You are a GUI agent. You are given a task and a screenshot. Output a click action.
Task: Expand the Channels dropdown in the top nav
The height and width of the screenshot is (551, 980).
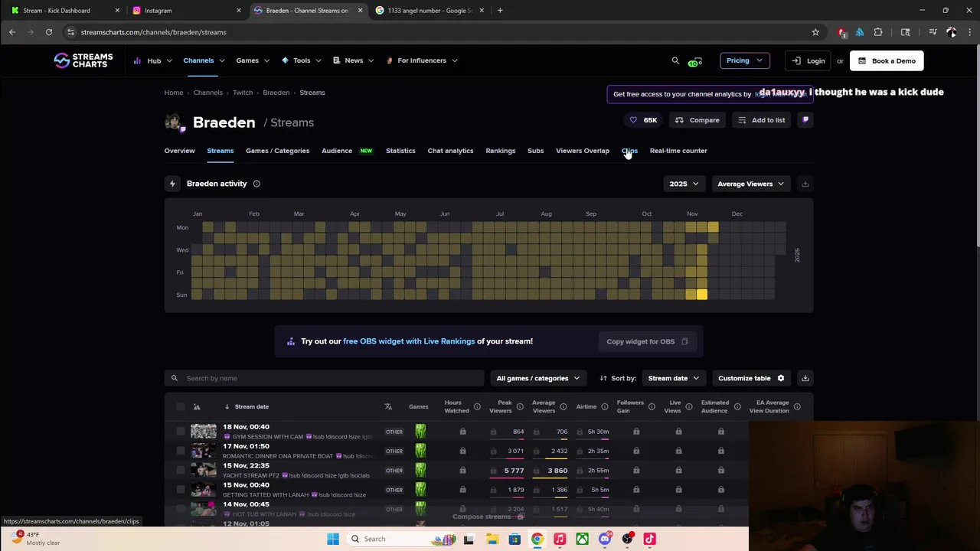(x=204, y=60)
